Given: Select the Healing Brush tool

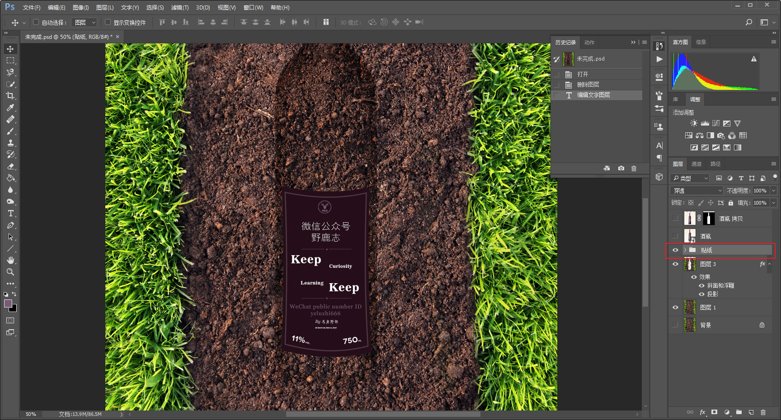Looking at the screenshot, I should 10,119.
